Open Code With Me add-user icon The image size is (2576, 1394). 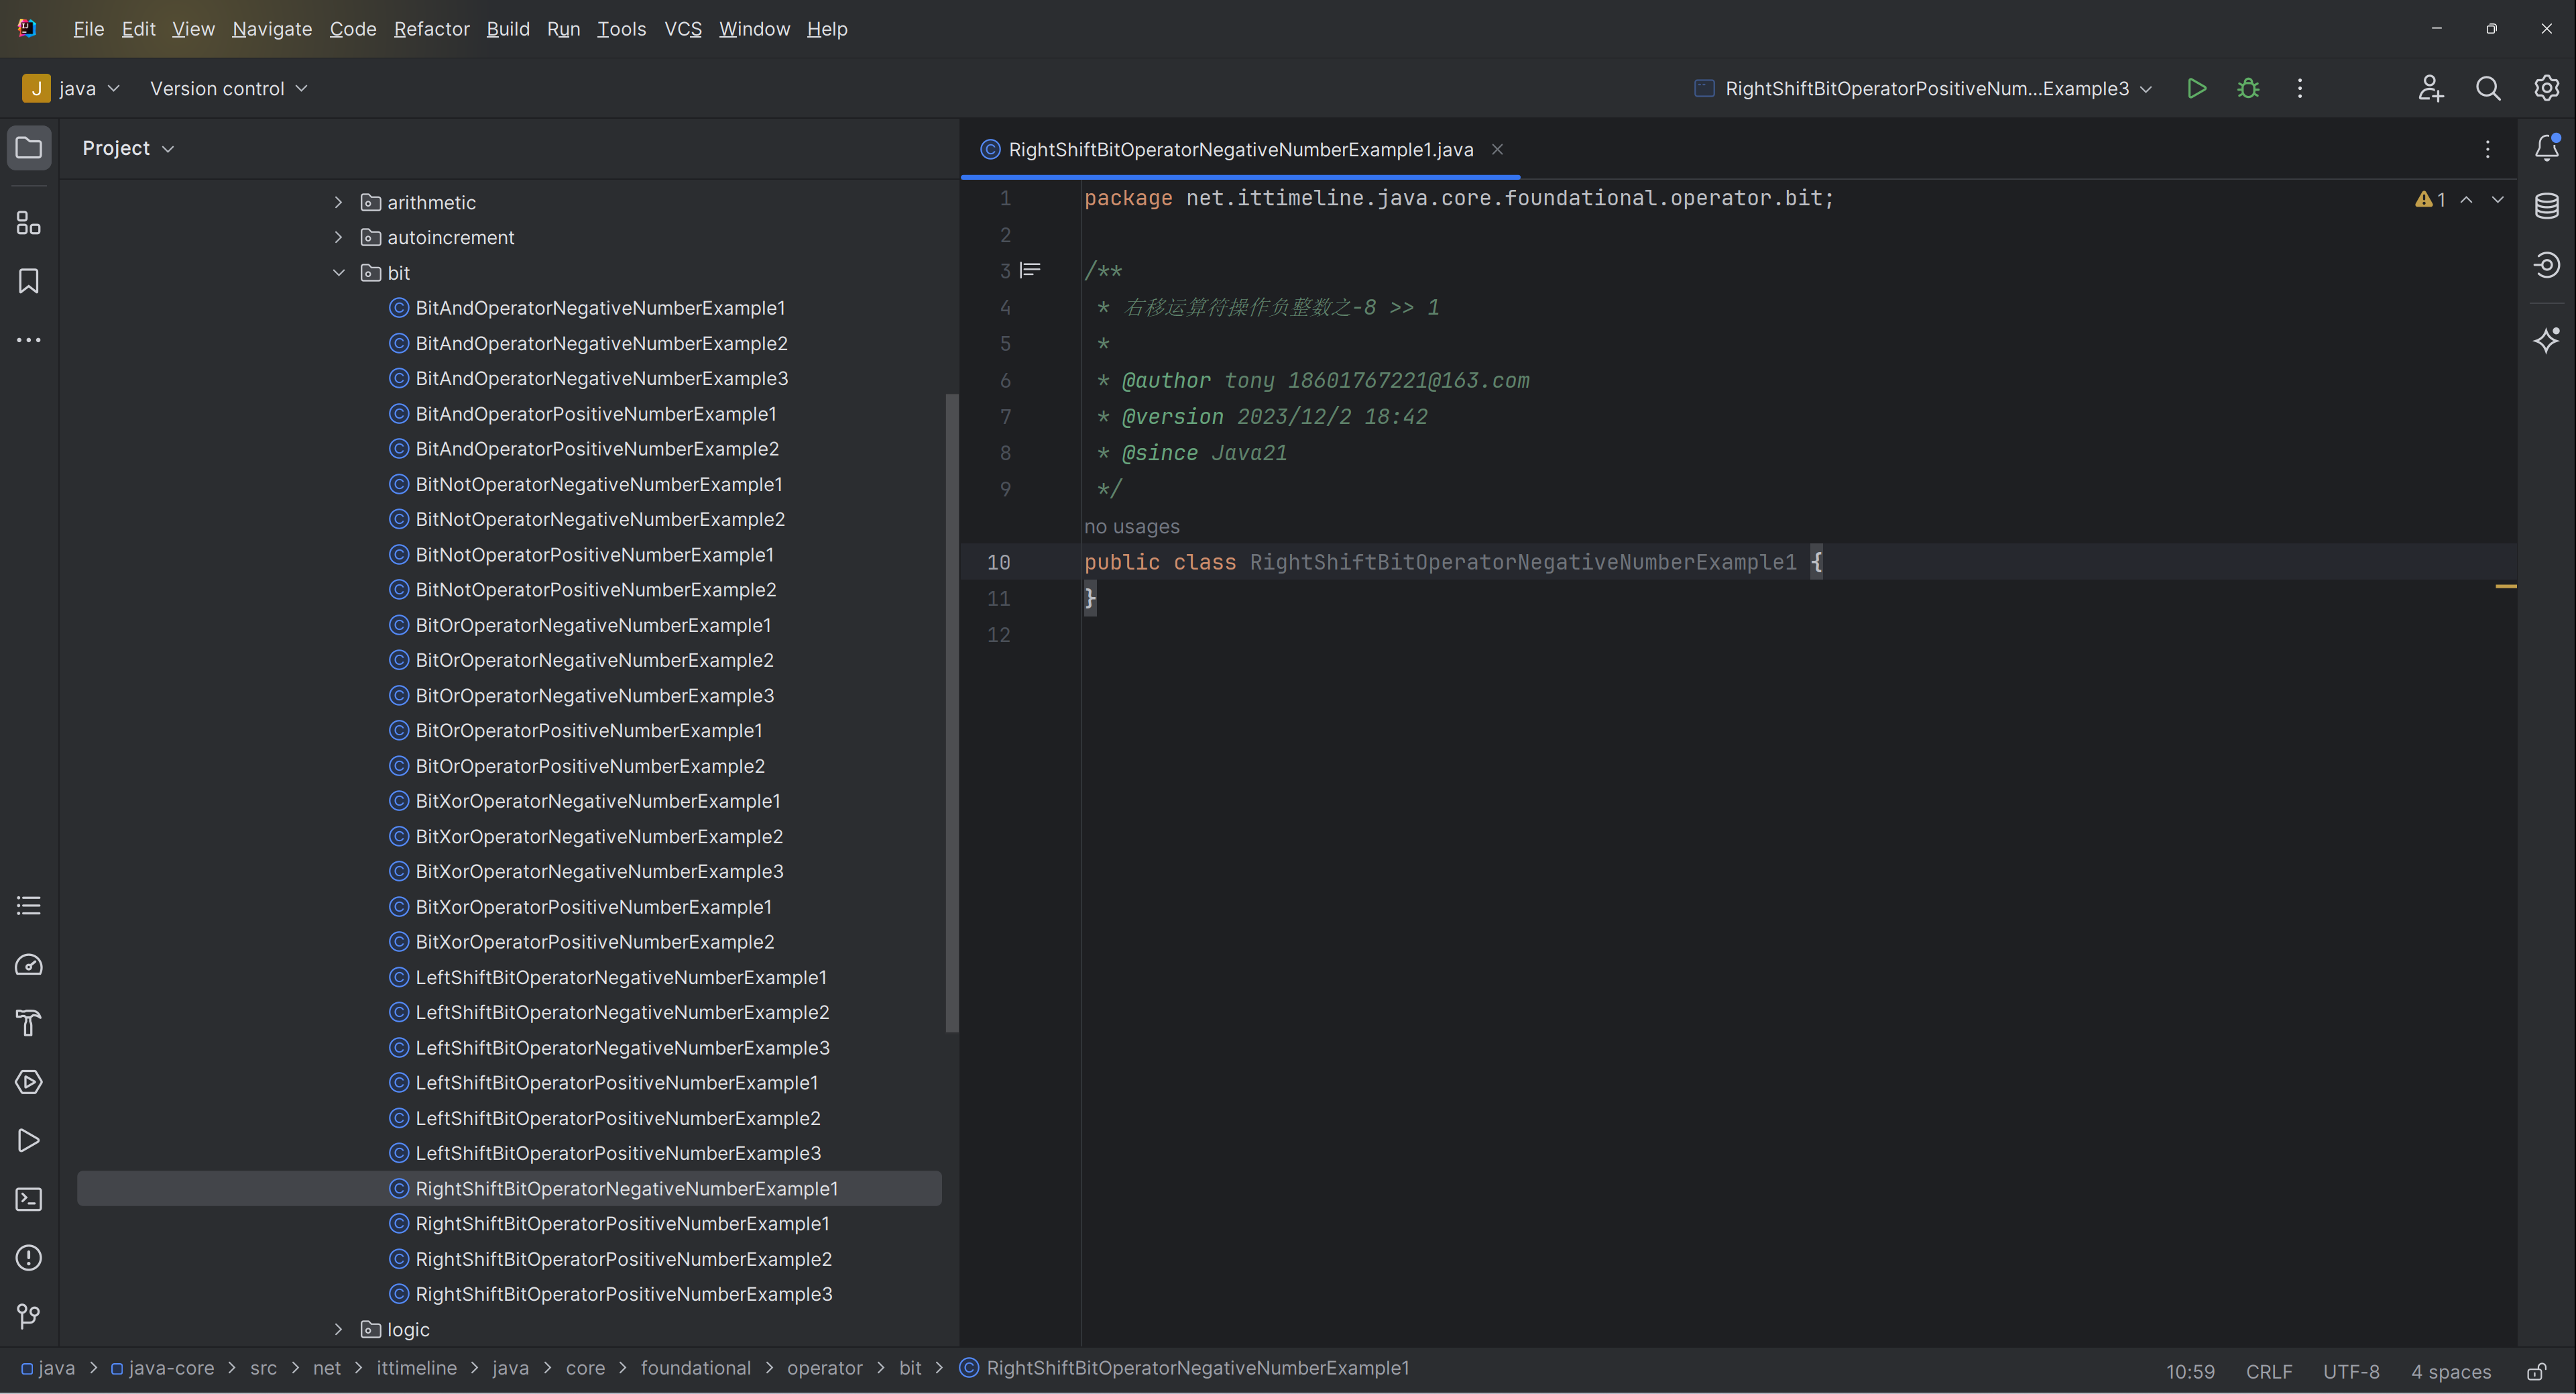(2431, 88)
